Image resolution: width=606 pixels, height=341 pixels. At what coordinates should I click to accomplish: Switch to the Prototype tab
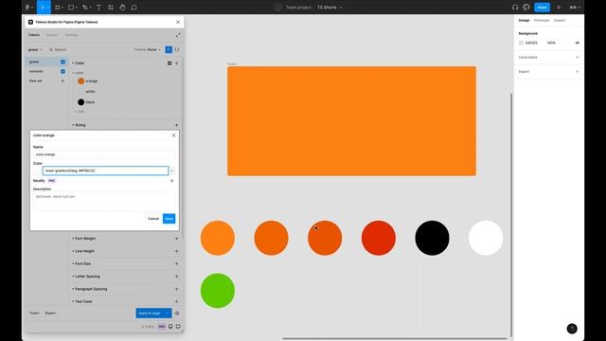[x=542, y=20]
